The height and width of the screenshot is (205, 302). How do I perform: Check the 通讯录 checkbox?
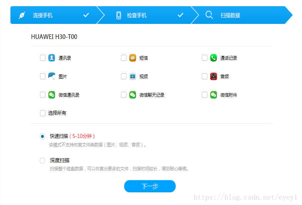tap(42, 58)
